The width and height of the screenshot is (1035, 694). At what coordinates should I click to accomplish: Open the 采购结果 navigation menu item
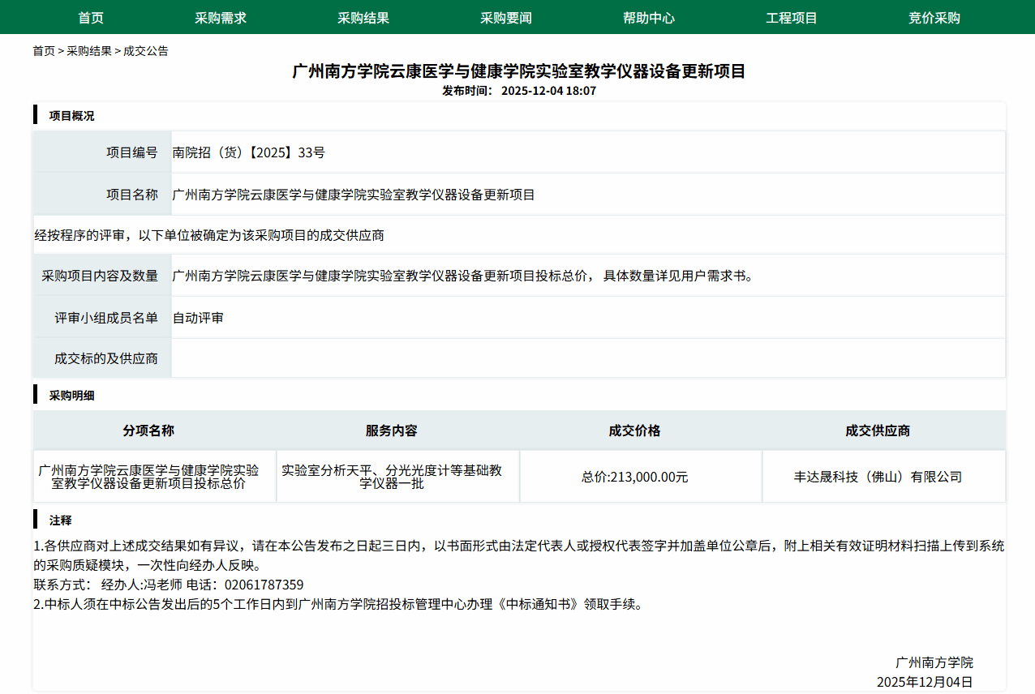pos(363,18)
